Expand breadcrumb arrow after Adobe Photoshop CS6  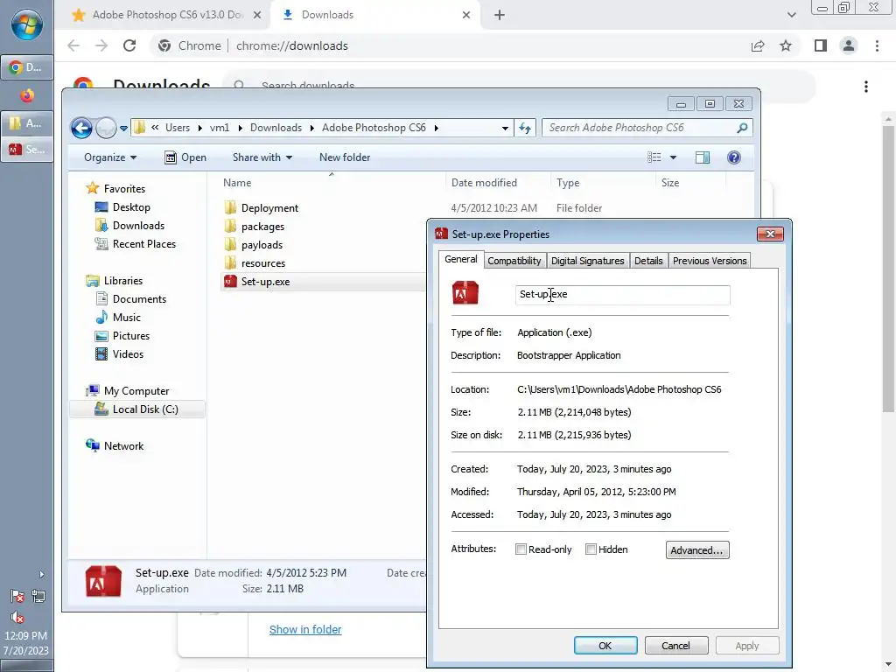(x=436, y=128)
